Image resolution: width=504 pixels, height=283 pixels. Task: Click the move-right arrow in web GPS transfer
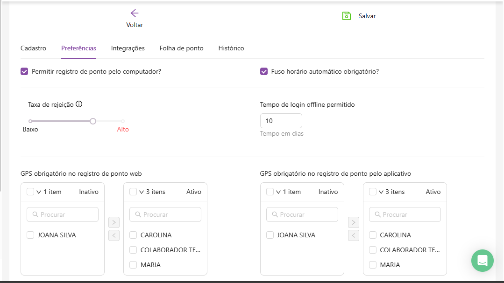114,222
